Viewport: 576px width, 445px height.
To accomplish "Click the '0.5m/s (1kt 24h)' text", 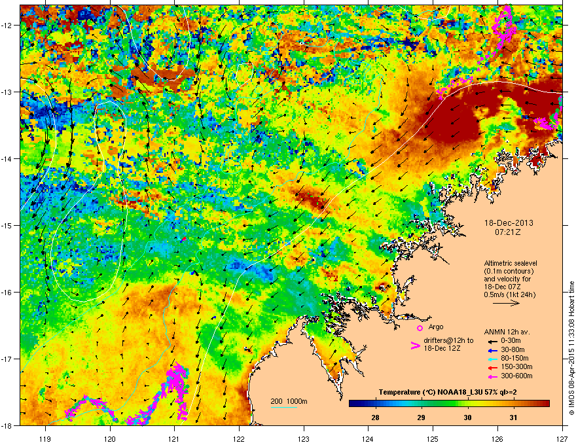I will (x=509, y=294).
